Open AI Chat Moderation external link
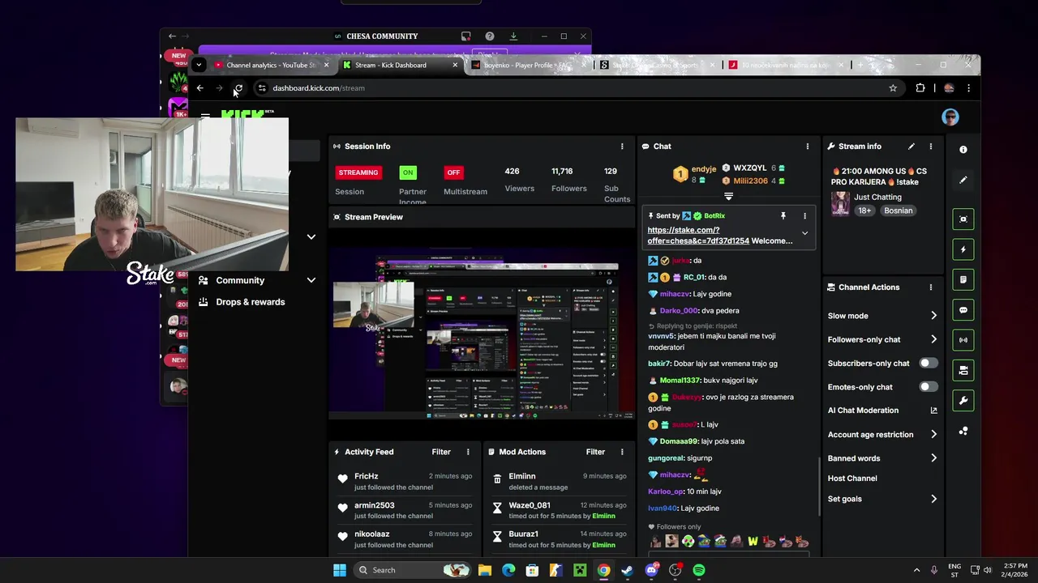 pos(933,411)
